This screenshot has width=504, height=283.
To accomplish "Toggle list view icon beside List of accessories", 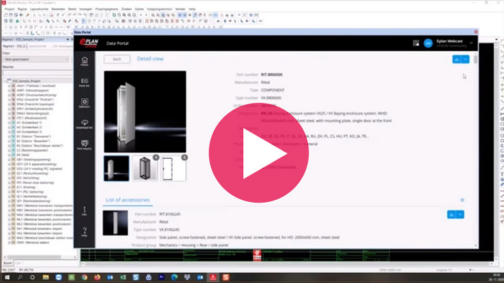I will pyautogui.click(x=462, y=200).
